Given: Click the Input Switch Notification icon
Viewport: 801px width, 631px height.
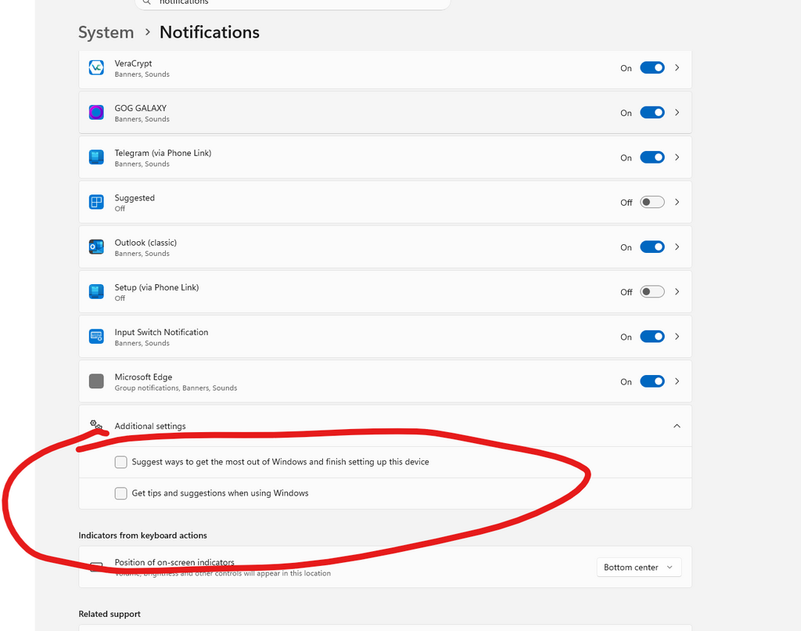Looking at the screenshot, I should (96, 337).
